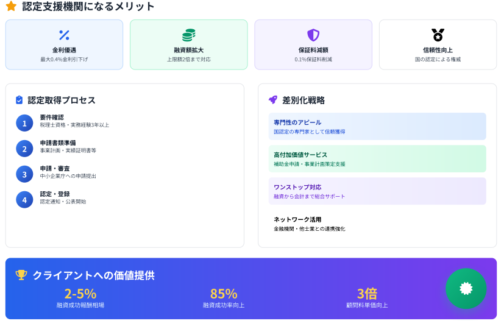Click the 差別化戦略 section heading
Image resolution: width=501 pixels, height=321 pixels.
click(304, 101)
